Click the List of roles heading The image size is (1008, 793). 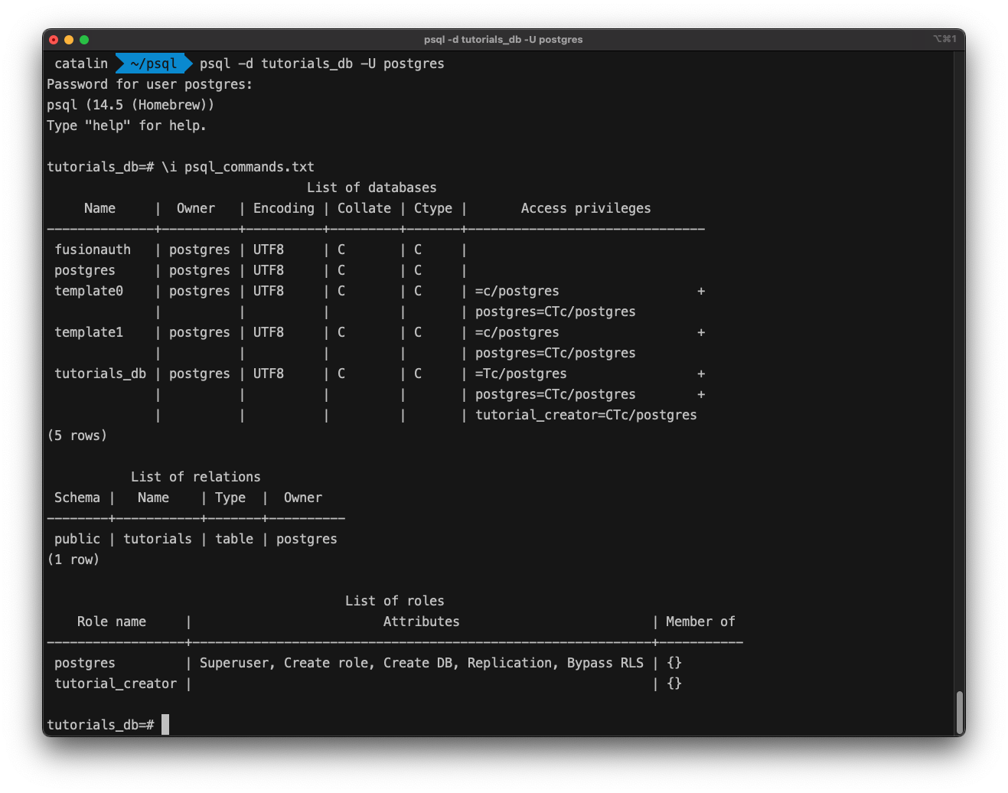pos(394,600)
